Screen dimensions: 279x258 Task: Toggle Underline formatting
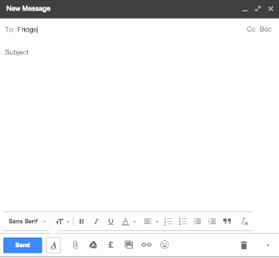coord(111,222)
